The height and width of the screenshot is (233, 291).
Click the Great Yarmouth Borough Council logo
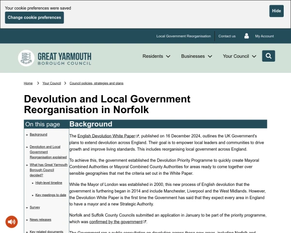(x=54, y=58)
